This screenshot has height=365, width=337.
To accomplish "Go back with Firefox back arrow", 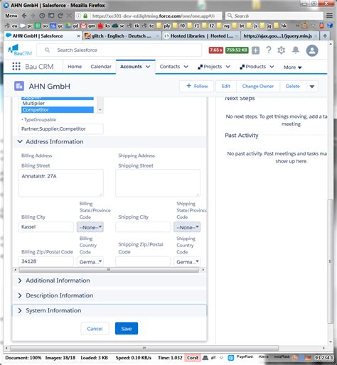I will [x=24, y=16].
